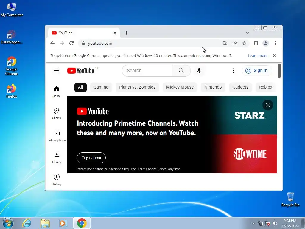This screenshot has width=305, height=229.
Task: Click the Sign in button
Action: (x=257, y=70)
